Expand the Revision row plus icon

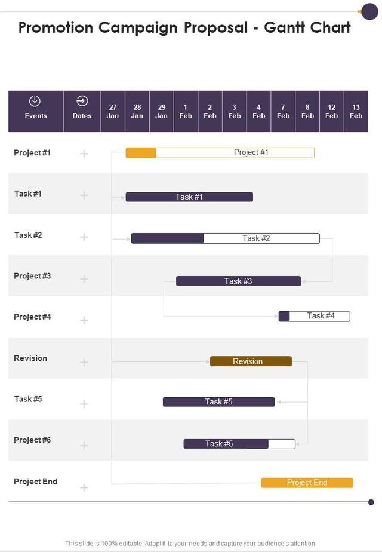click(84, 362)
